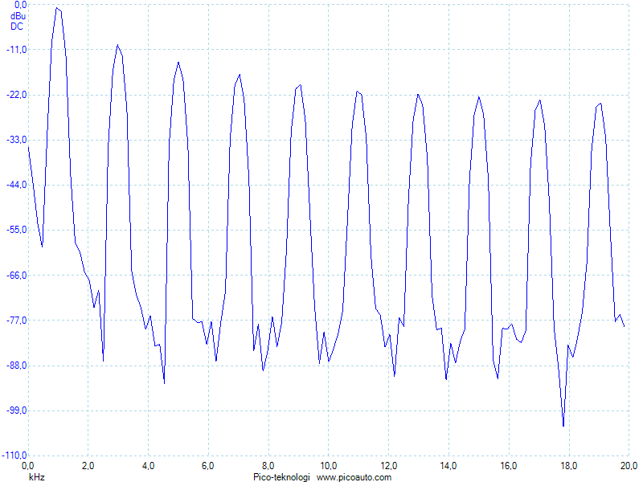
Task: Click the -44,0 axis value
Action: coord(16,185)
